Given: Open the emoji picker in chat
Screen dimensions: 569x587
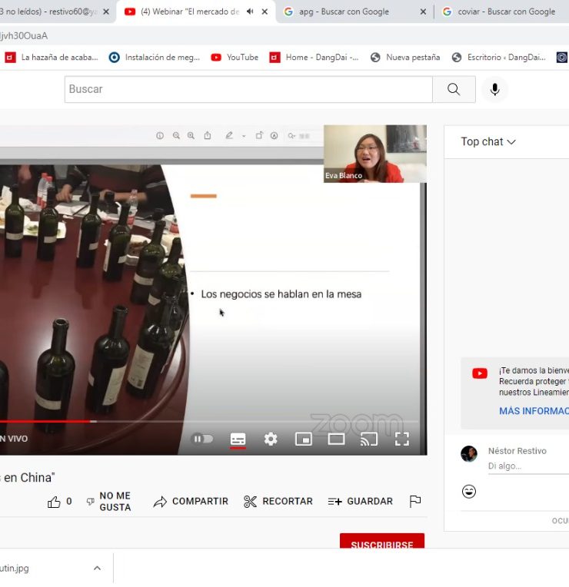Looking at the screenshot, I should tap(469, 491).
